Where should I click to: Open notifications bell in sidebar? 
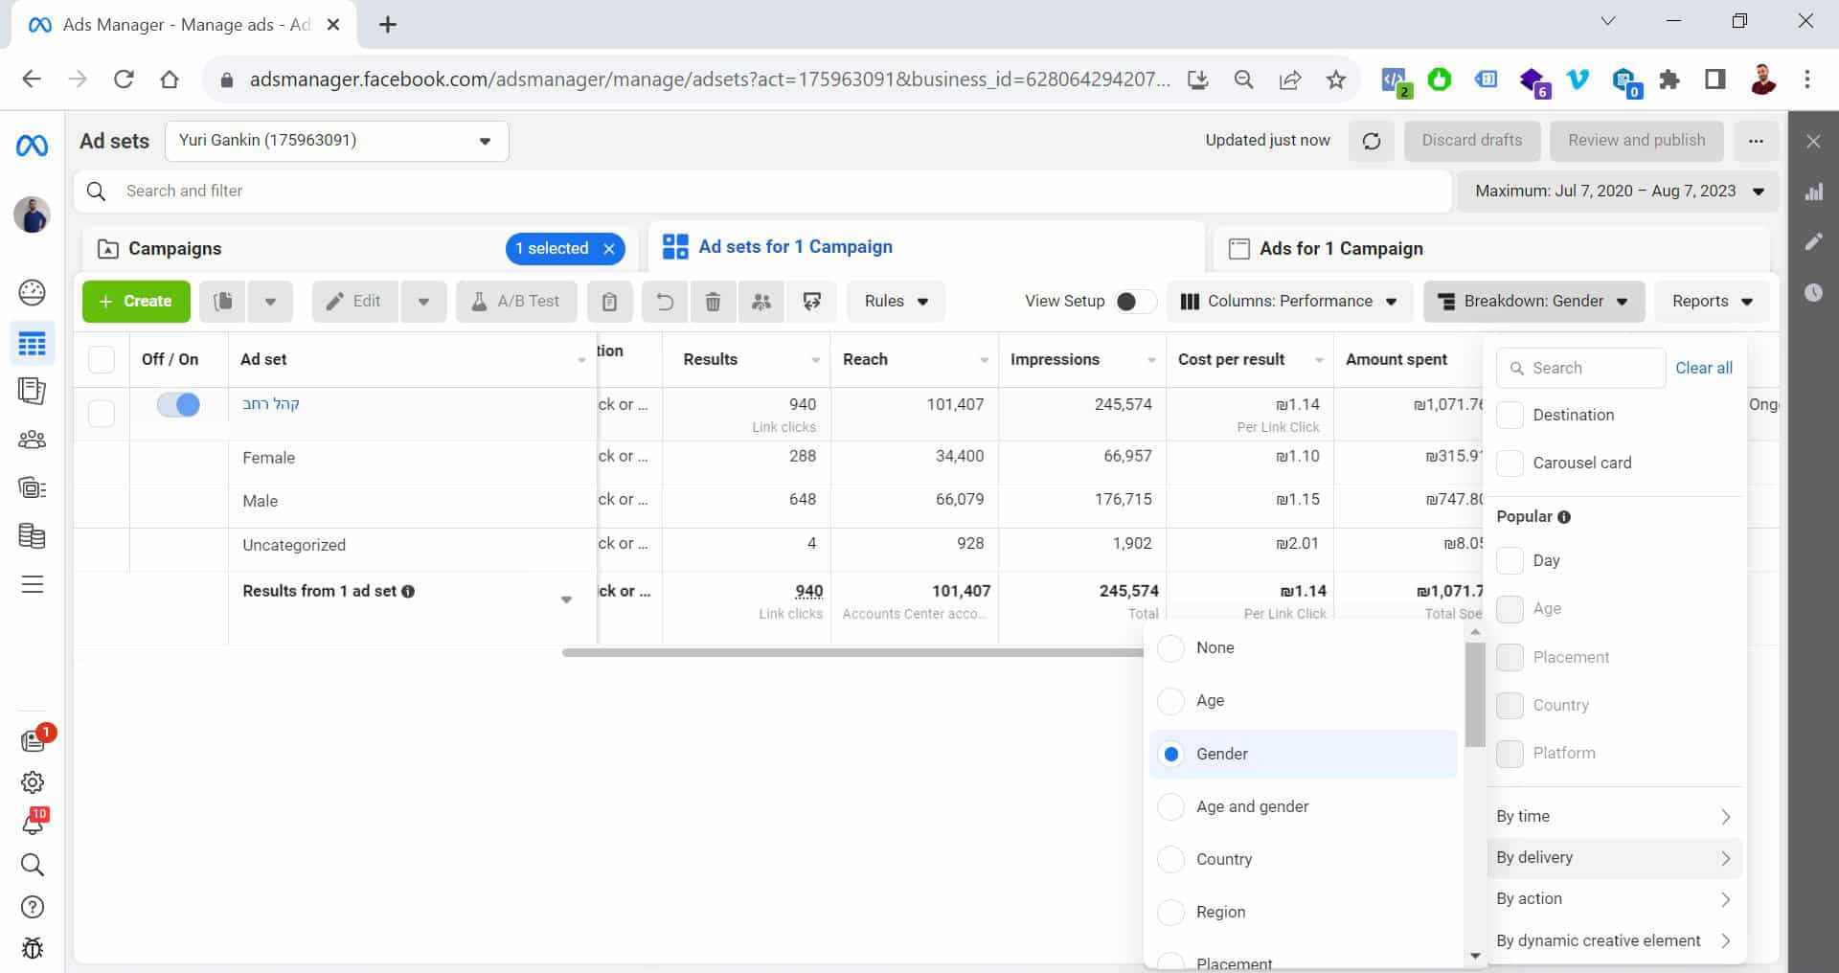(32, 824)
